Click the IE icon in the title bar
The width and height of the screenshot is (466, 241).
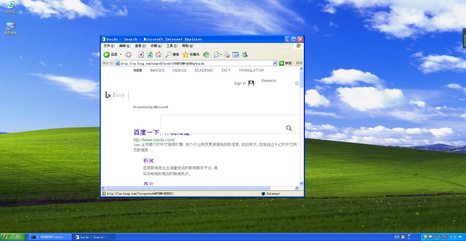[x=104, y=39]
